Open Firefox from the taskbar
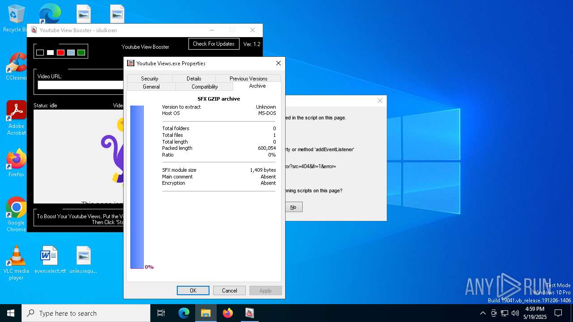This screenshot has height=322, width=573. pos(228,313)
